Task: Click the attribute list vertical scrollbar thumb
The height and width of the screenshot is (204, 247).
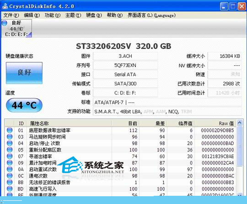Action: pyautogui.click(x=240, y=146)
